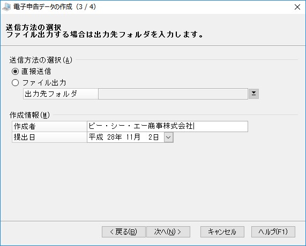
Task: Open help with ヘルプ(F1) button
Action: 273,232
